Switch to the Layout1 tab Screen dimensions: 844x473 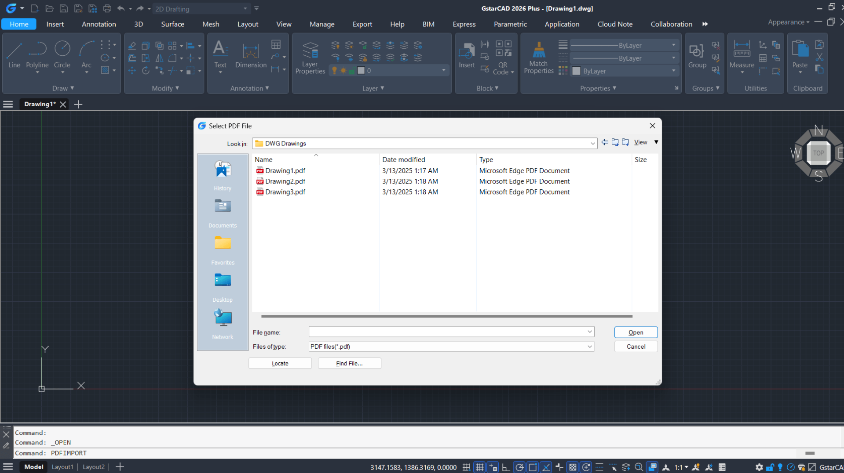[62, 467]
